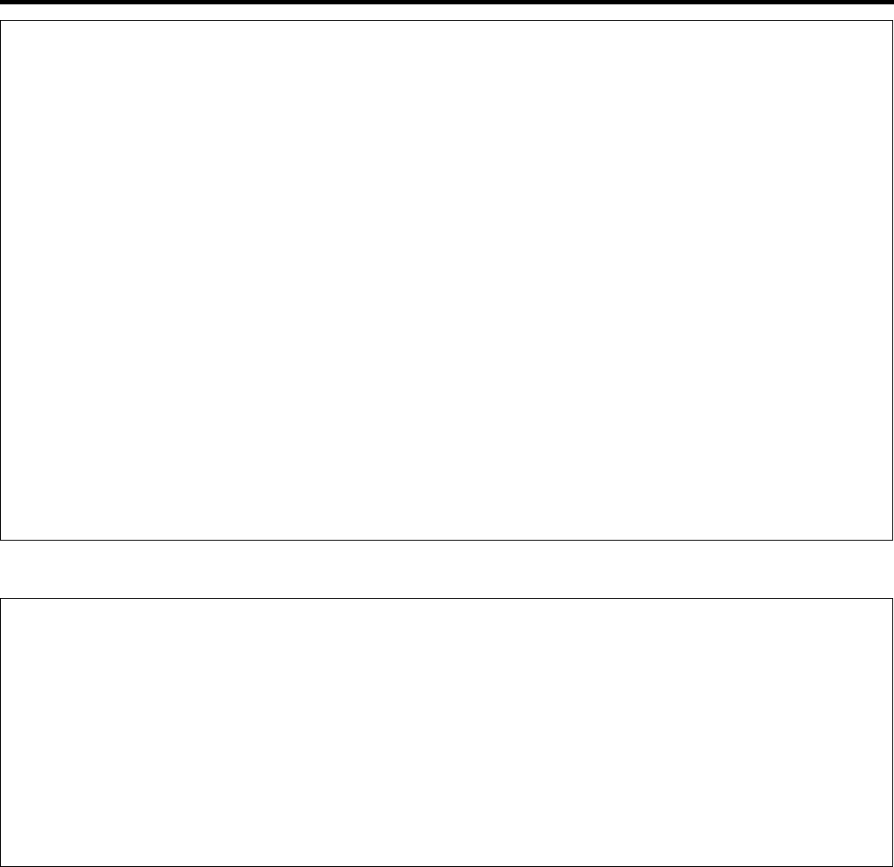Screen dimensions: 894x867
Task: Click the white gap between the two boxes
Action: click(x=446, y=568)
